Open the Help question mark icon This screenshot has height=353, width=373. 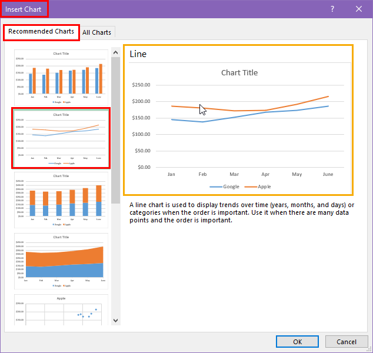point(332,9)
